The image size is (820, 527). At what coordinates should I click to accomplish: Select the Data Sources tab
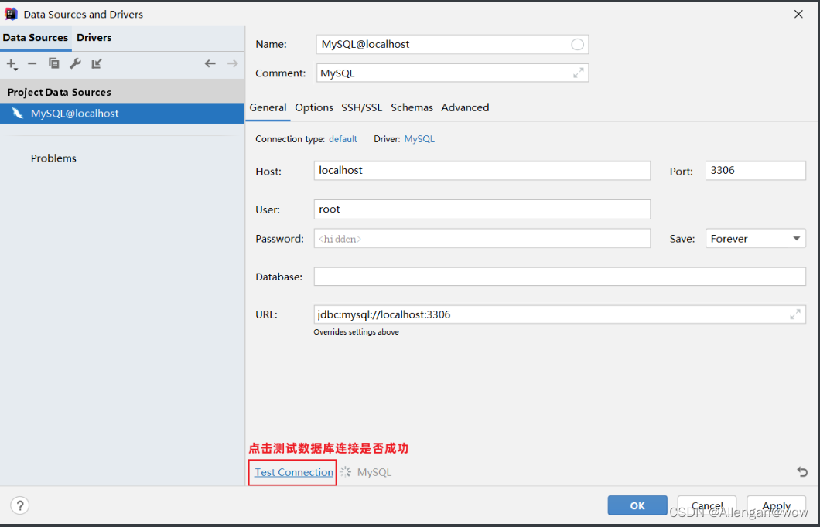[x=35, y=38]
